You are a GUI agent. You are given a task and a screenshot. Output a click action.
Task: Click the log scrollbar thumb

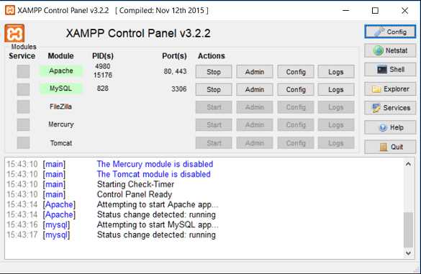(408, 229)
